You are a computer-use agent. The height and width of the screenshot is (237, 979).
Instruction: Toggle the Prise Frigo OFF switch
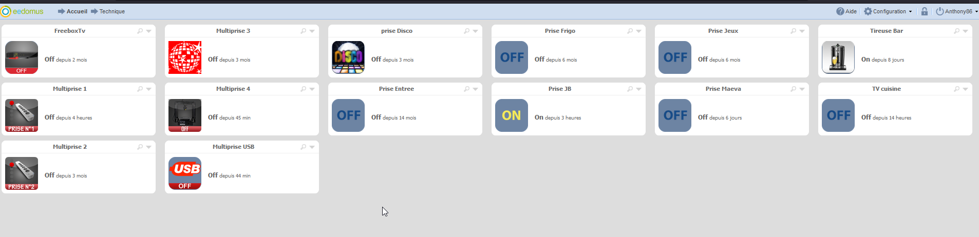(x=512, y=57)
